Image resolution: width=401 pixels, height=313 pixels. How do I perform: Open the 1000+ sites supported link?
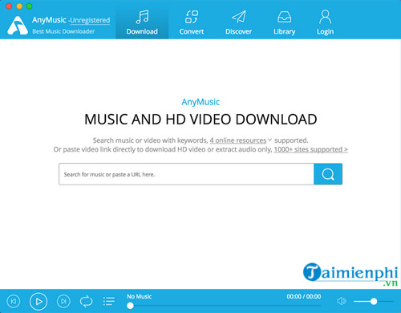pos(310,149)
